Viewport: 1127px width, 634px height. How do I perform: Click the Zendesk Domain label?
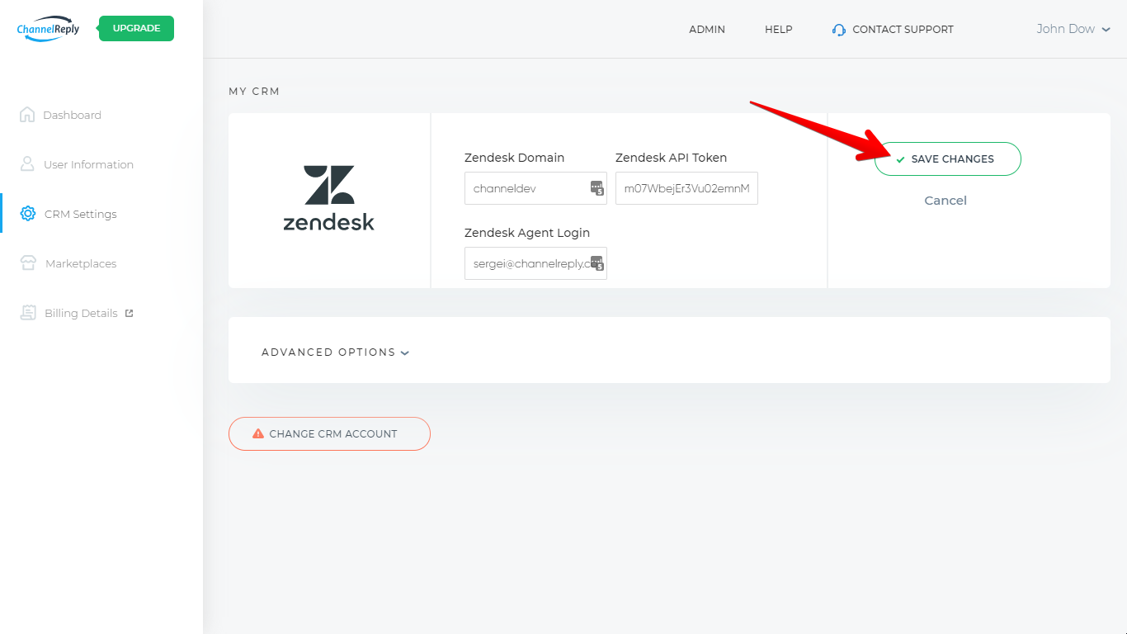514,158
